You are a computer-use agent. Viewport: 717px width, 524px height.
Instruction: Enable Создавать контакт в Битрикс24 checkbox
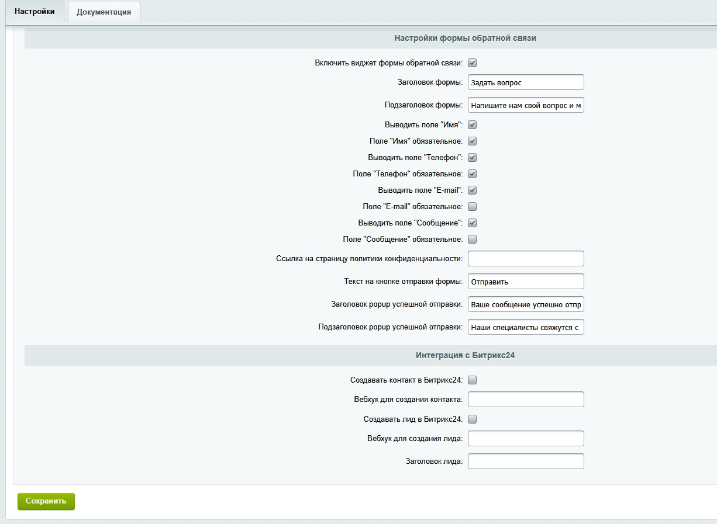coord(473,380)
